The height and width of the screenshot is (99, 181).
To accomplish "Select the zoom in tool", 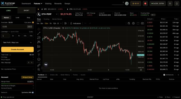I will [39, 69].
